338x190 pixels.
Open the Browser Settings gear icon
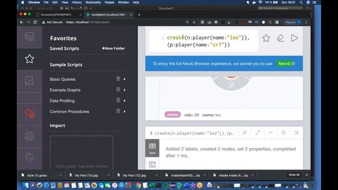click(x=30, y=136)
